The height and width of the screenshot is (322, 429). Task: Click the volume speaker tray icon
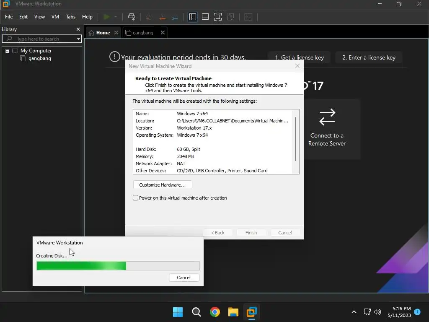point(377,312)
